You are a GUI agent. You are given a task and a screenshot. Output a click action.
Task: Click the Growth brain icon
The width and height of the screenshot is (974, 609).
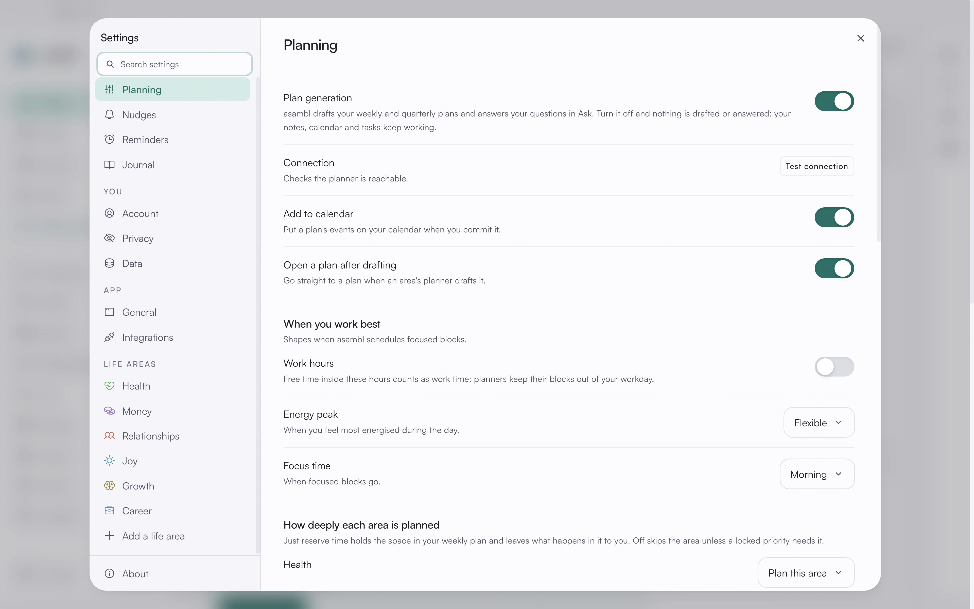[110, 486]
